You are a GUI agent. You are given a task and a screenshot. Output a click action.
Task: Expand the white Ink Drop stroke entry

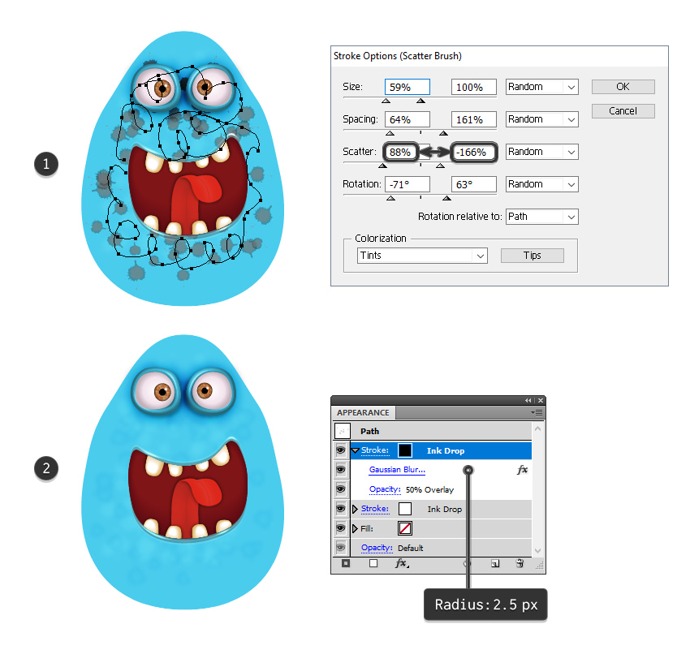pyautogui.click(x=355, y=509)
